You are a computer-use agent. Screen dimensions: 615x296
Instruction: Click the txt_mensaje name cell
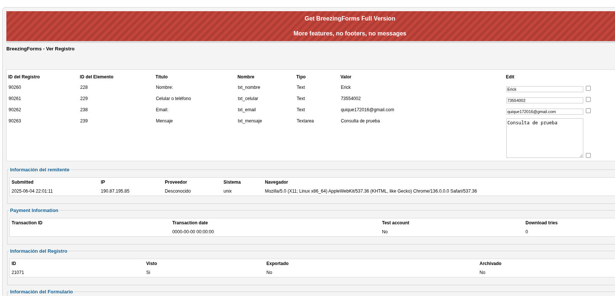click(250, 121)
